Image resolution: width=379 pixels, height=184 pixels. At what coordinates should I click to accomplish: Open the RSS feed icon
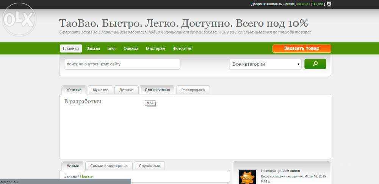pyautogui.click(x=329, y=4)
